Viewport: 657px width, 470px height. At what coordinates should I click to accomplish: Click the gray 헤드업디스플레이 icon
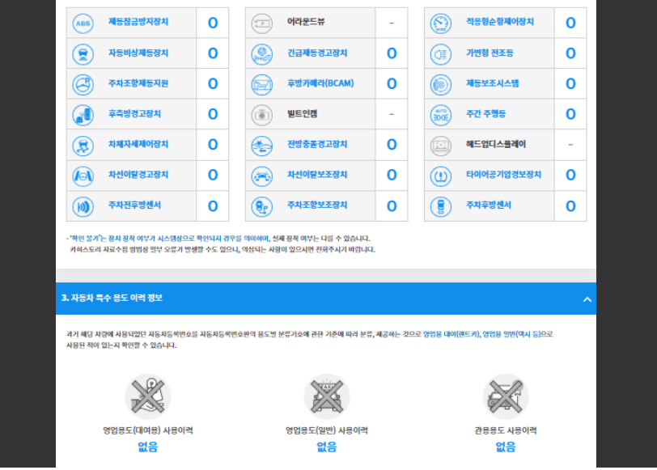[x=441, y=146]
